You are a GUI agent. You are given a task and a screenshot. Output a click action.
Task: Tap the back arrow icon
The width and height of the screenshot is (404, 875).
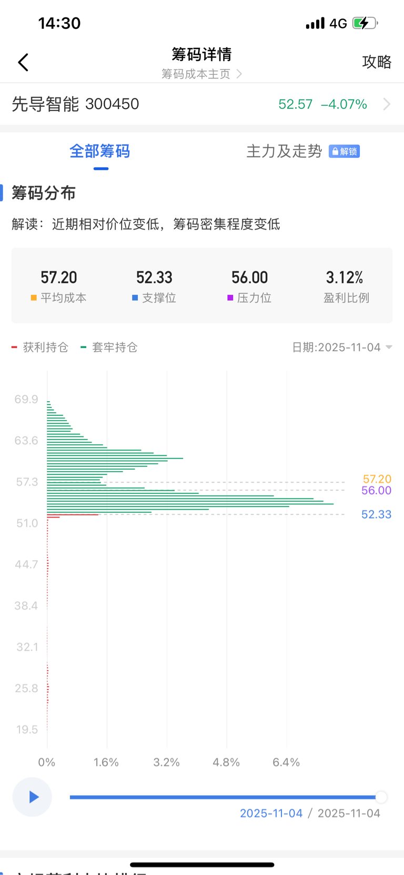[23, 62]
